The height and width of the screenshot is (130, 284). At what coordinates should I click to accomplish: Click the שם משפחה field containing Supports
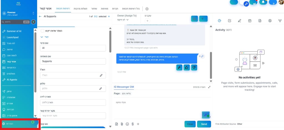pyautogui.click(x=73, y=61)
